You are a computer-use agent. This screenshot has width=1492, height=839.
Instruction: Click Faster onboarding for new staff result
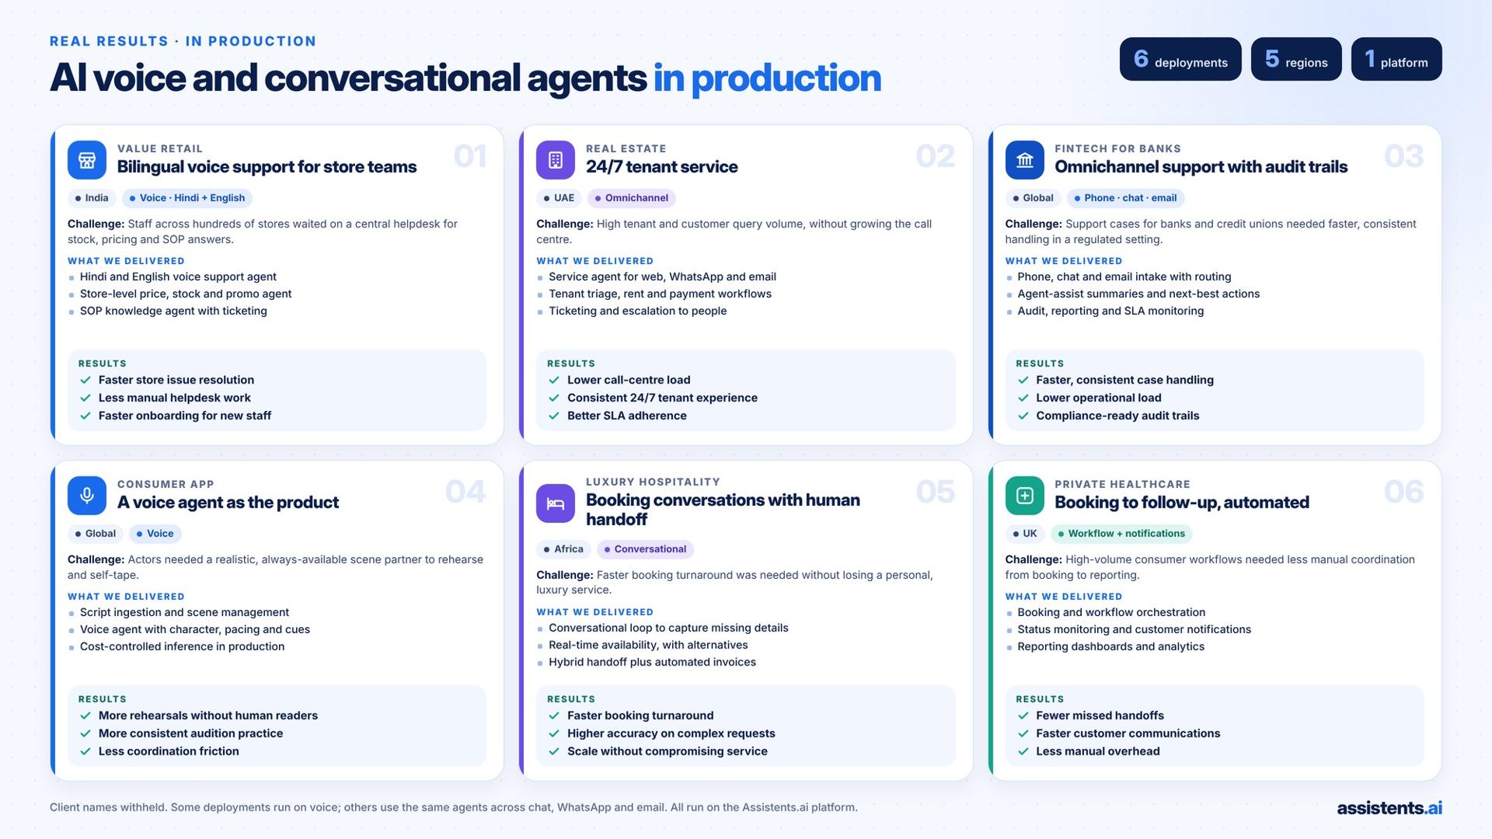[185, 416]
